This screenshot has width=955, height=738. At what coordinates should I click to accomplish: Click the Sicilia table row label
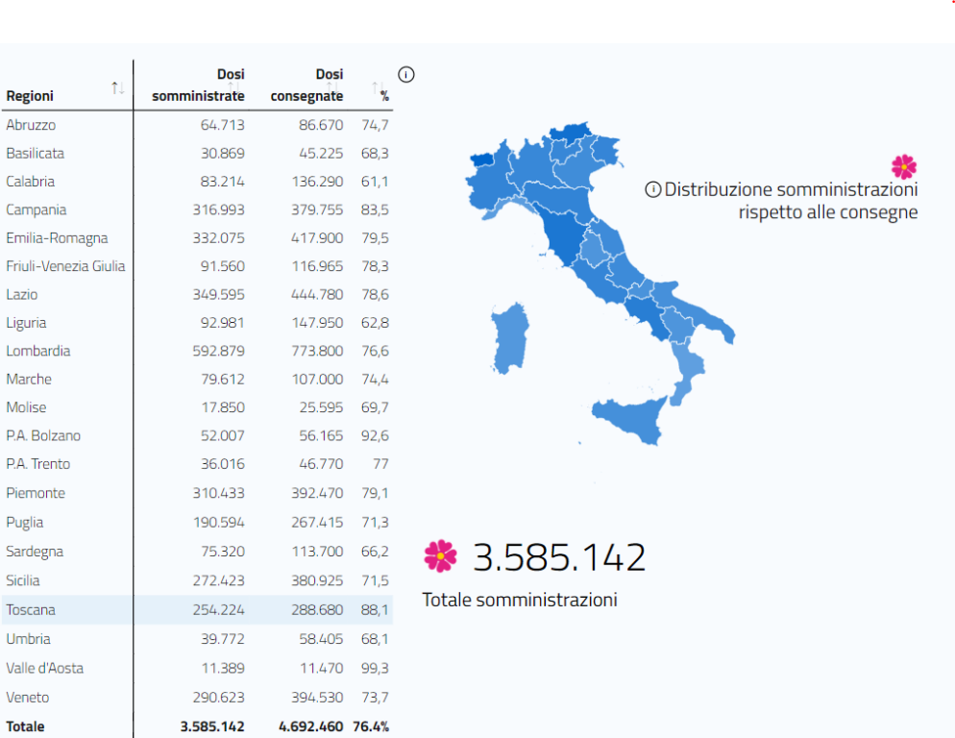[22, 580]
